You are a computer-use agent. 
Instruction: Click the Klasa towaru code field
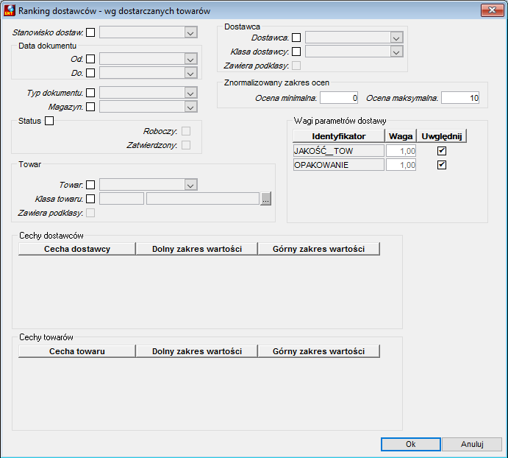121,199
